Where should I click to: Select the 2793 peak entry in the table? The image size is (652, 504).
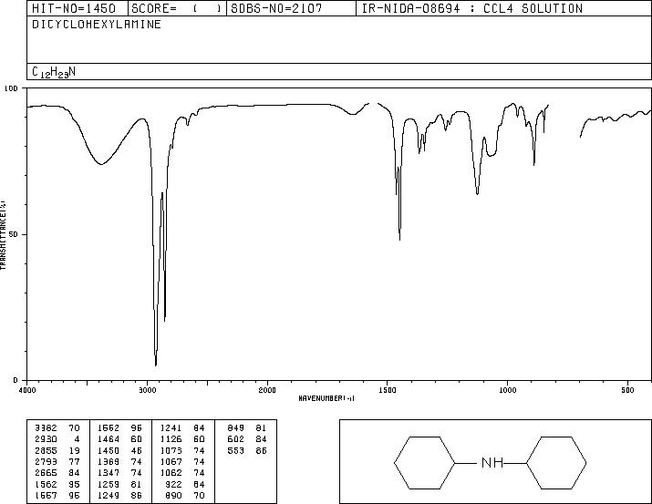[x=57, y=461]
